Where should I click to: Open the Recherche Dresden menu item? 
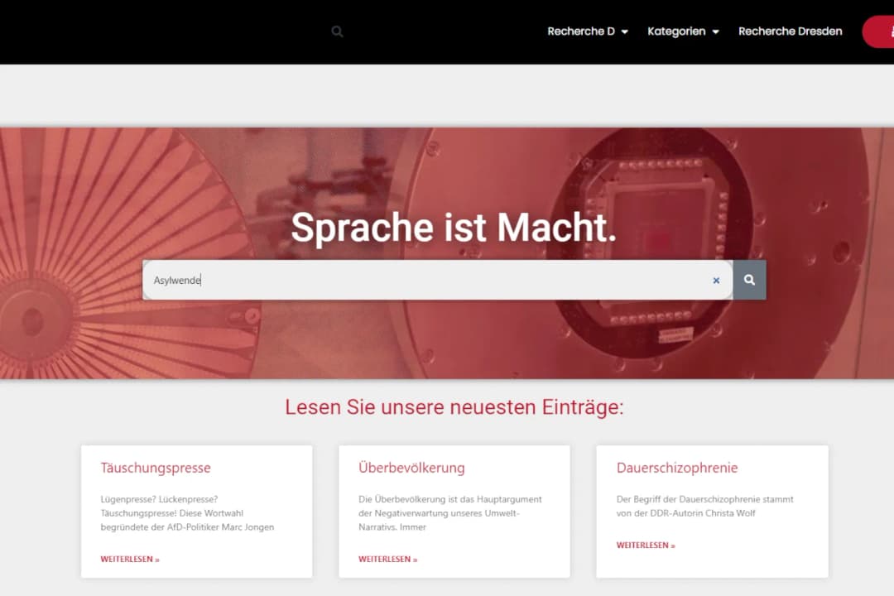point(790,31)
